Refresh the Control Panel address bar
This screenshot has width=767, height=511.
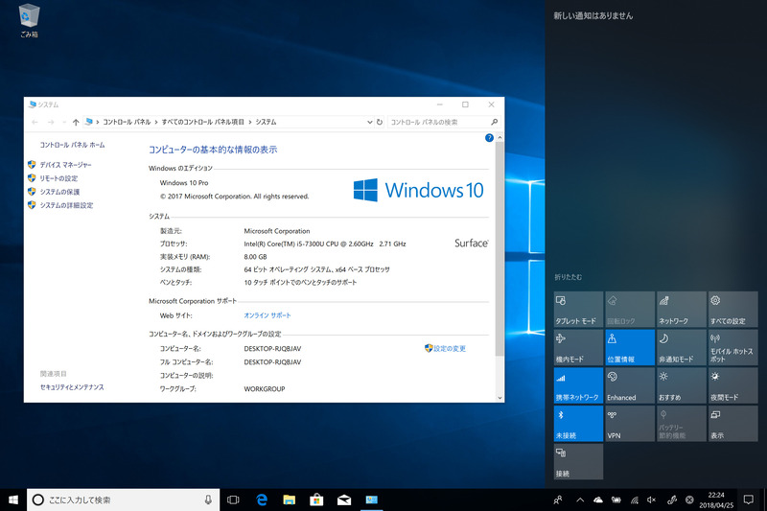380,123
